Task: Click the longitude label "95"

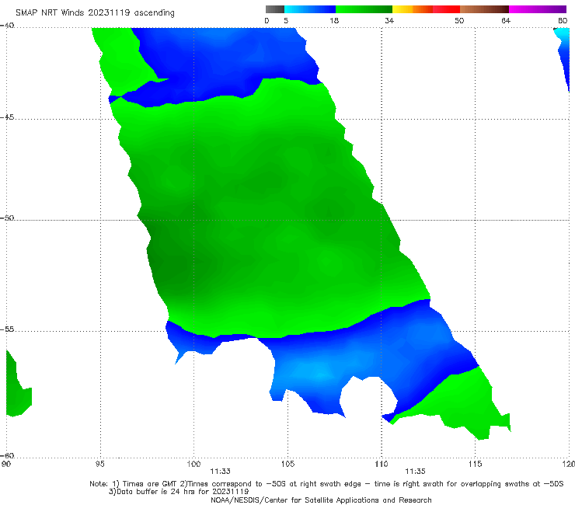Action: 99,465
